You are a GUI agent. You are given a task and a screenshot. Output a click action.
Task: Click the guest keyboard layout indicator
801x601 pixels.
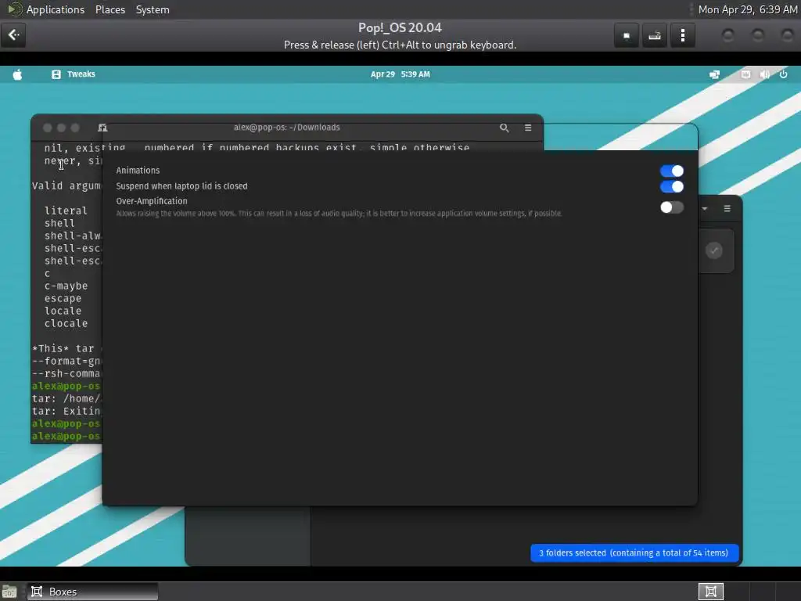745,74
